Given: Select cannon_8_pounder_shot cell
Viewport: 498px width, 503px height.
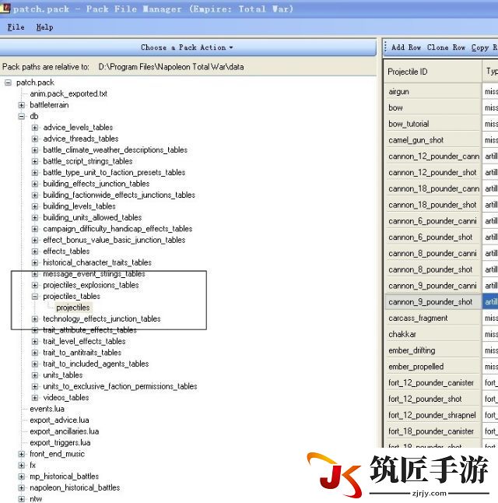Looking at the screenshot, I should [x=433, y=269].
